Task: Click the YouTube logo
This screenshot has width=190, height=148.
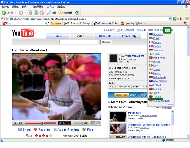Action: coord(23,33)
